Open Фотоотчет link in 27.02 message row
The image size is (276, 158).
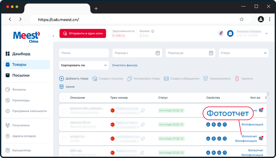tap(249, 136)
